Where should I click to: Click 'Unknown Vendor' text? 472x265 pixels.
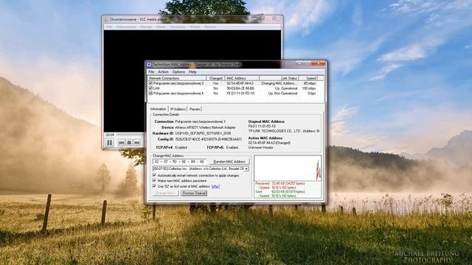(x=260, y=147)
